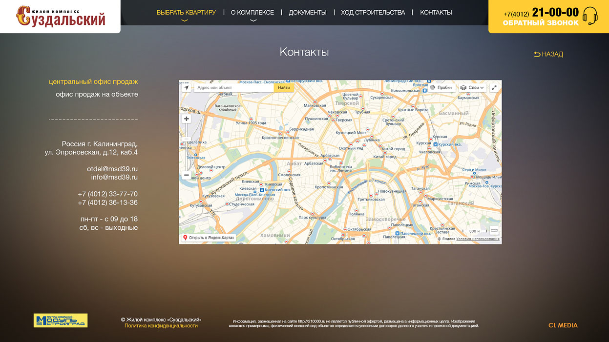Click the Суздальский residential complex logo

tap(61, 16)
